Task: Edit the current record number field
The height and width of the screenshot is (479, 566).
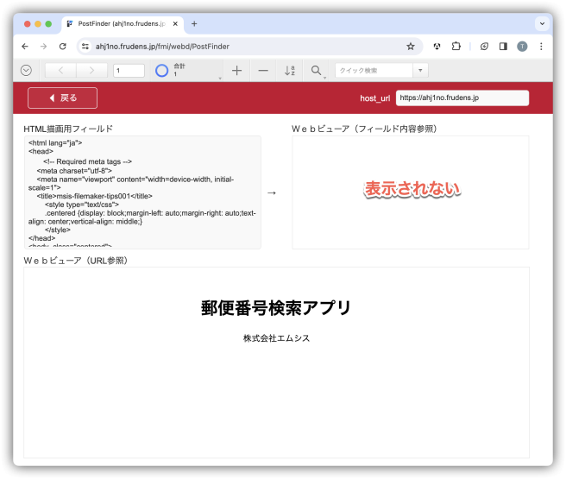Action: [x=129, y=71]
